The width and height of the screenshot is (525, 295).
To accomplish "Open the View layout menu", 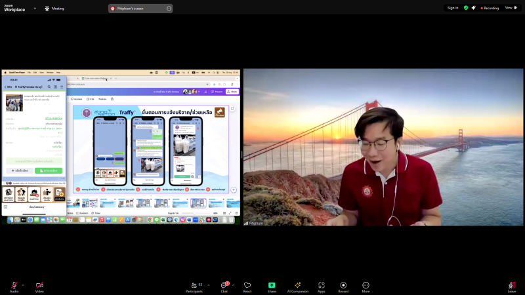I will (x=510, y=8).
